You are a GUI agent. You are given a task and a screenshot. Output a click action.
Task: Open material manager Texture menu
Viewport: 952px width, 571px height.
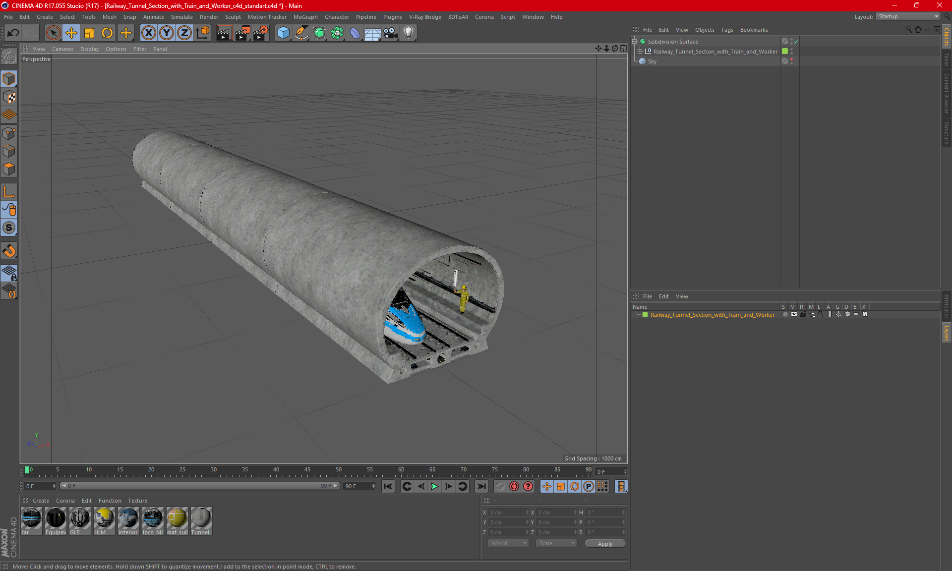[137, 501]
